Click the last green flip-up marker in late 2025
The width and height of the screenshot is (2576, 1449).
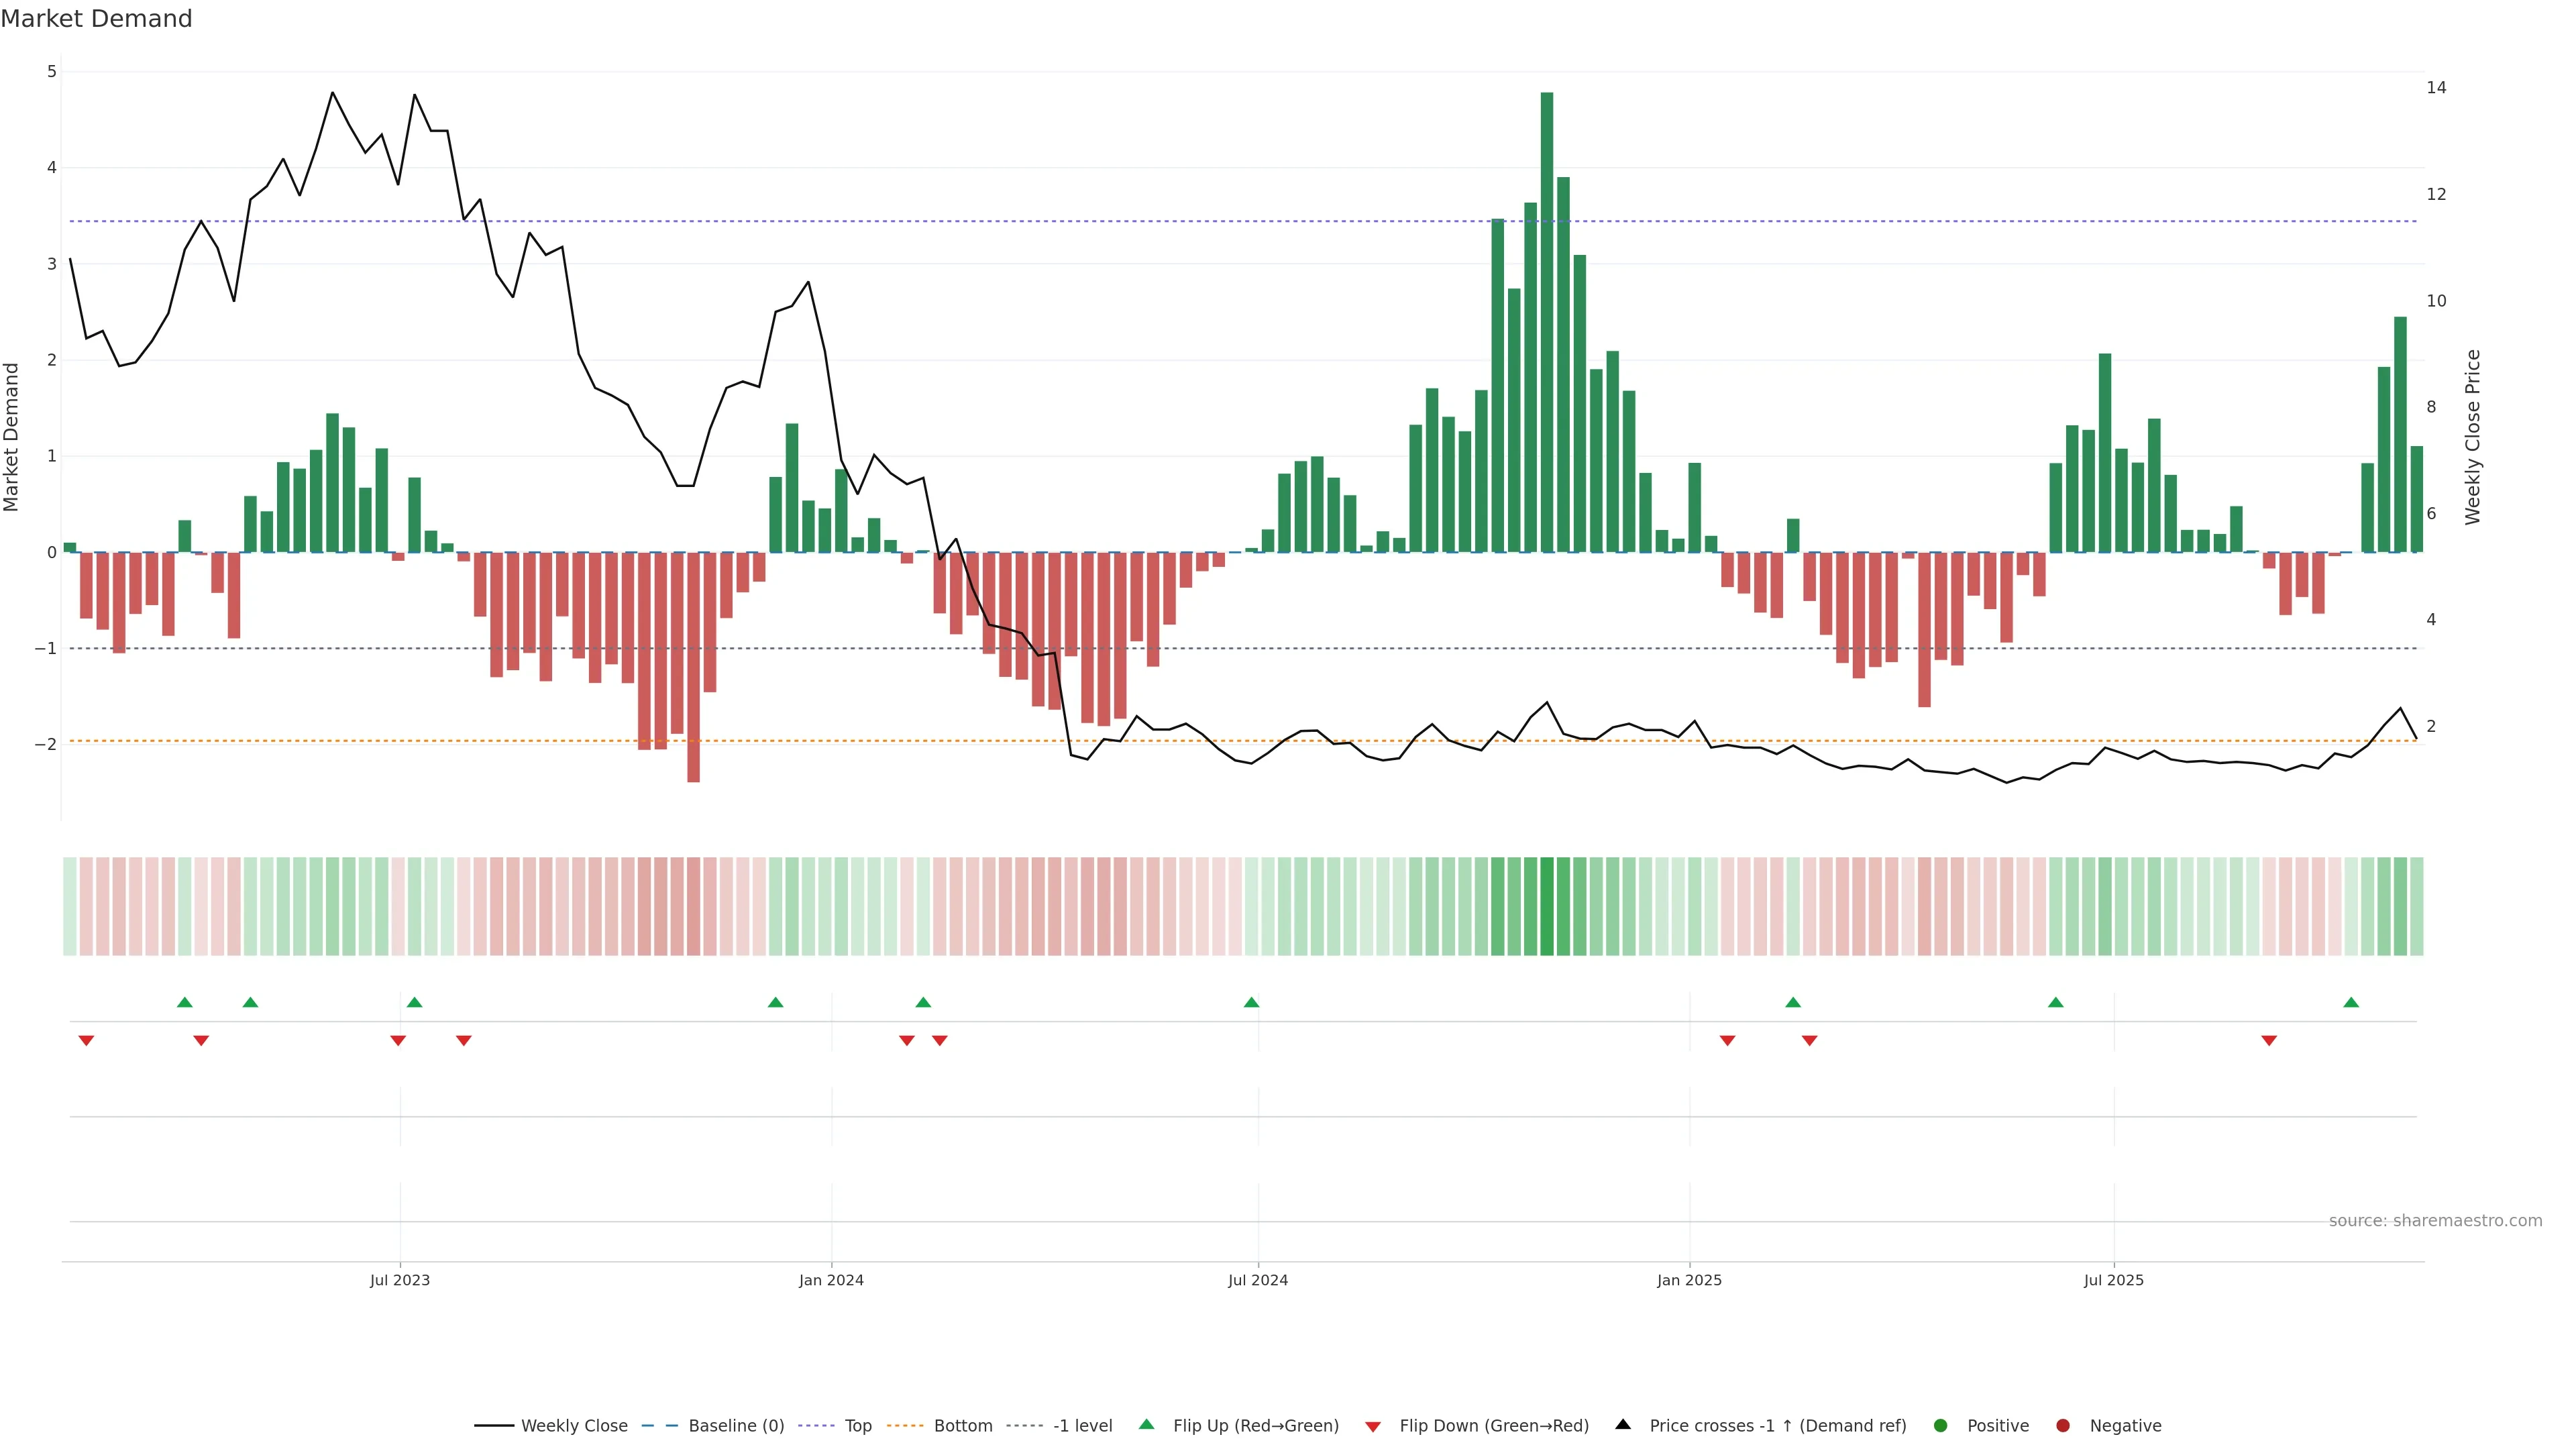[x=2351, y=1002]
